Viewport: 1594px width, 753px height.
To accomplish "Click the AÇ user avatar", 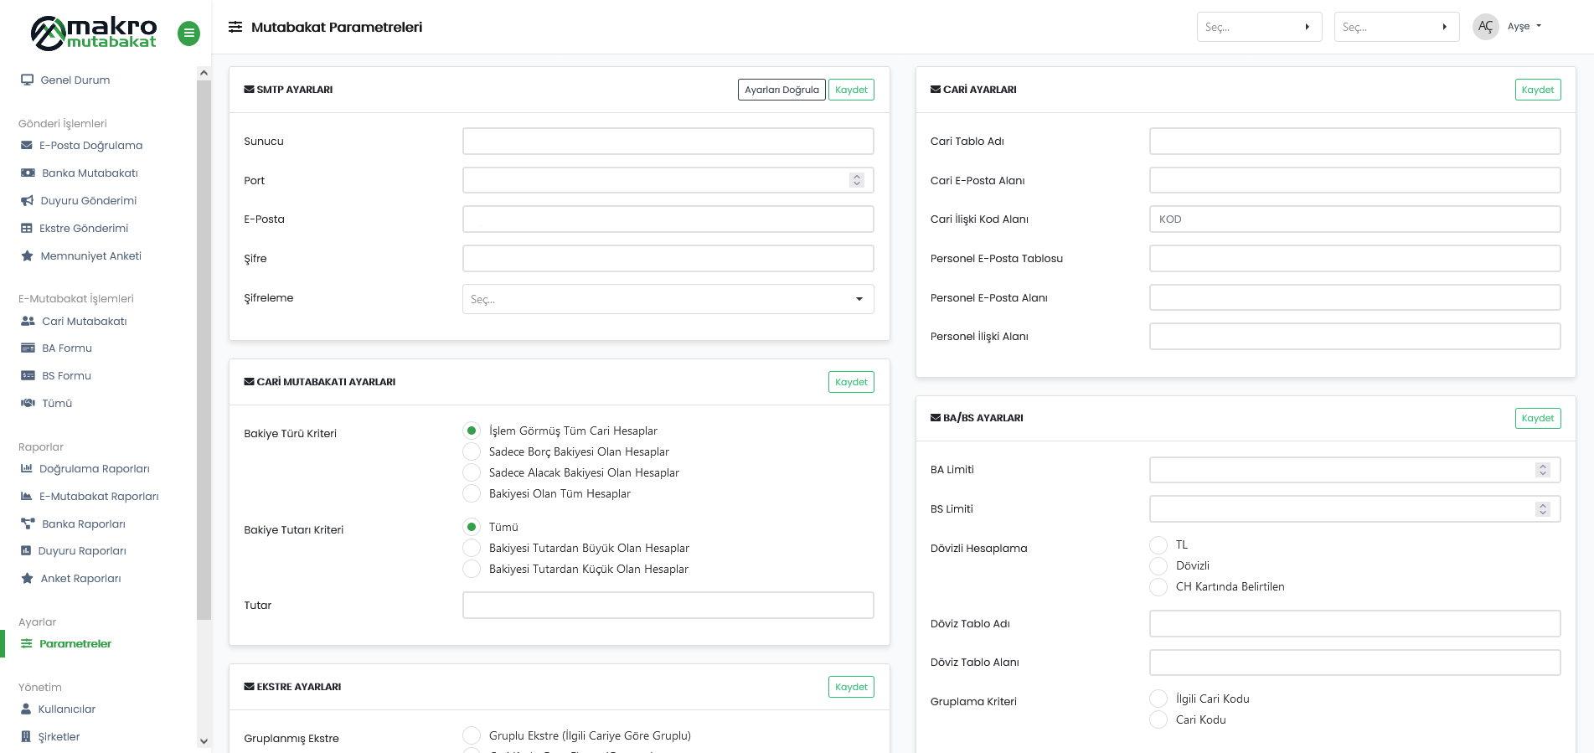I will [x=1485, y=27].
